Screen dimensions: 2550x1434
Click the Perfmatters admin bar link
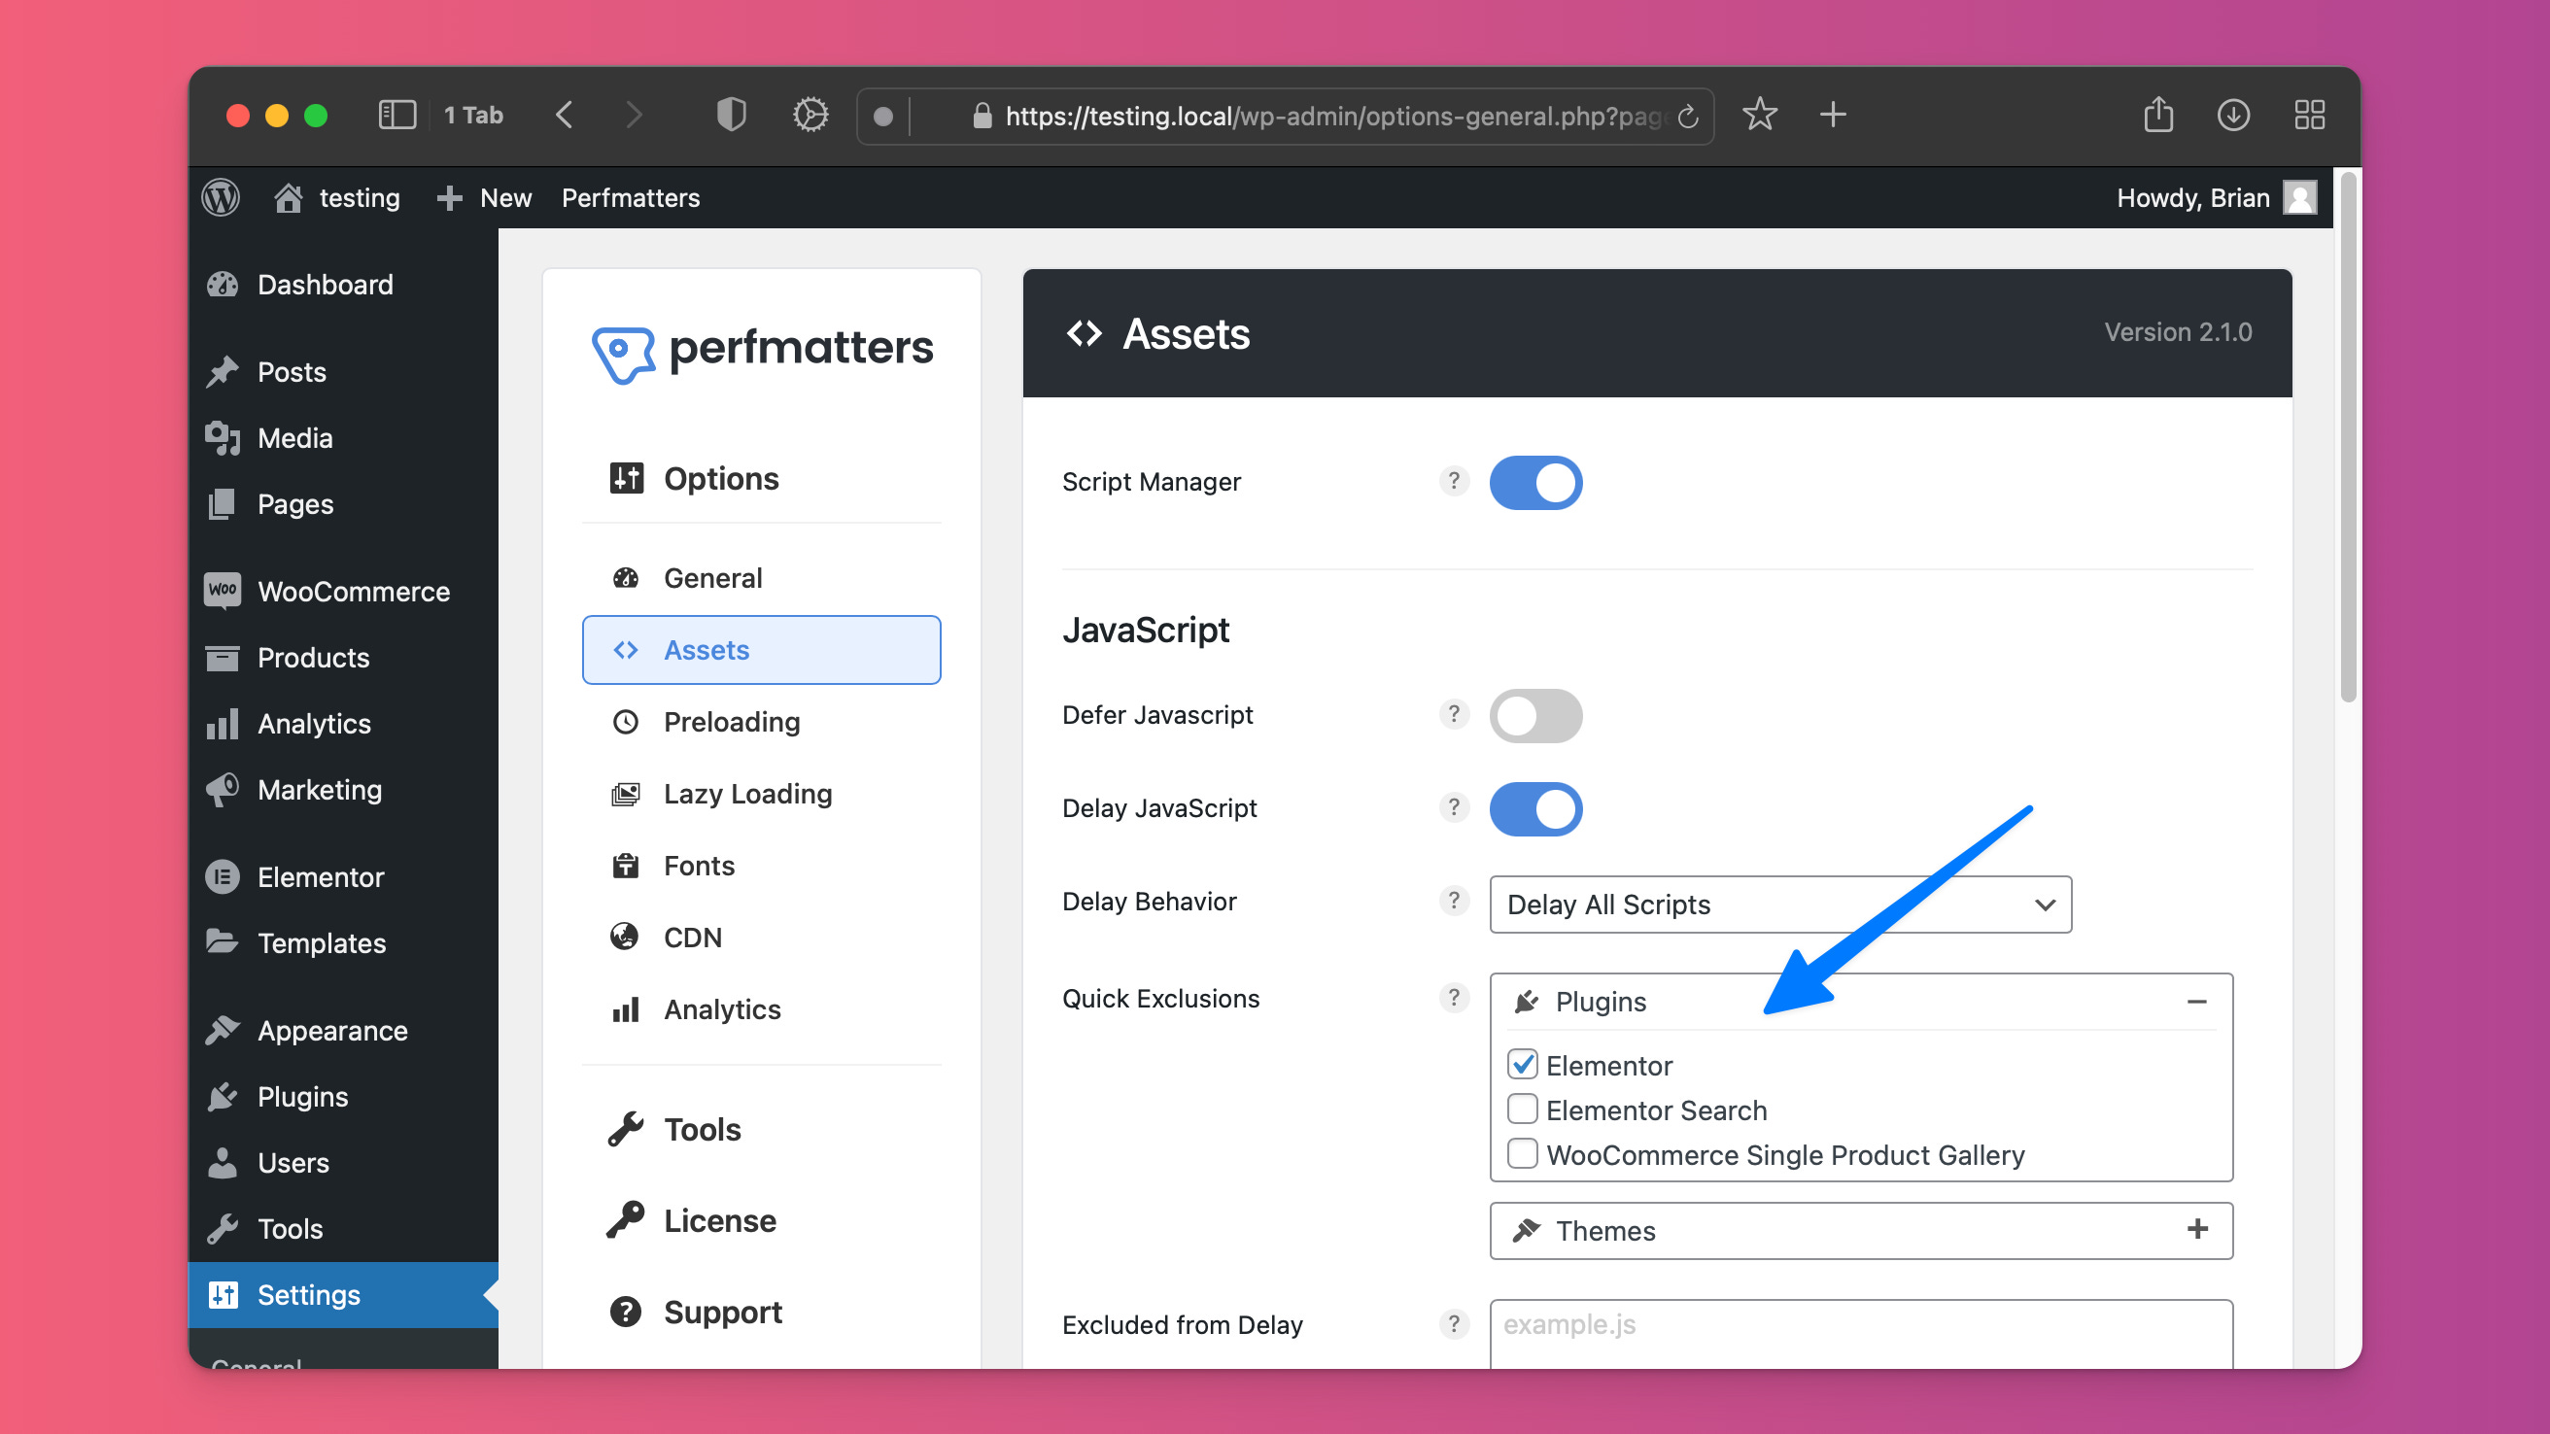coord(631,198)
